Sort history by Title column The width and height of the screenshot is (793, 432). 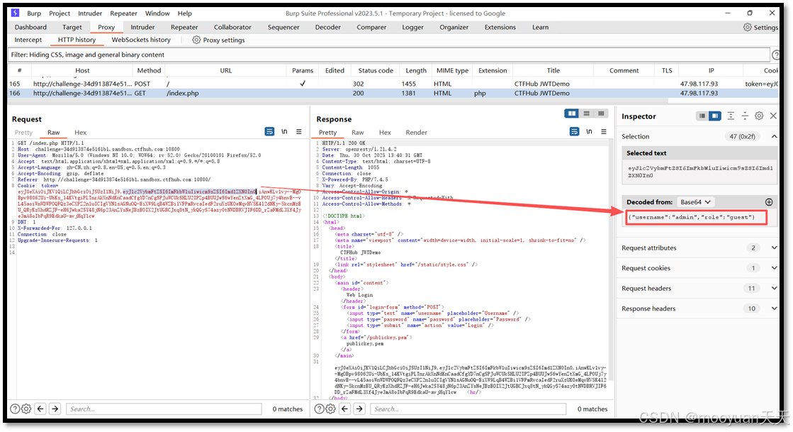[x=553, y=70]
